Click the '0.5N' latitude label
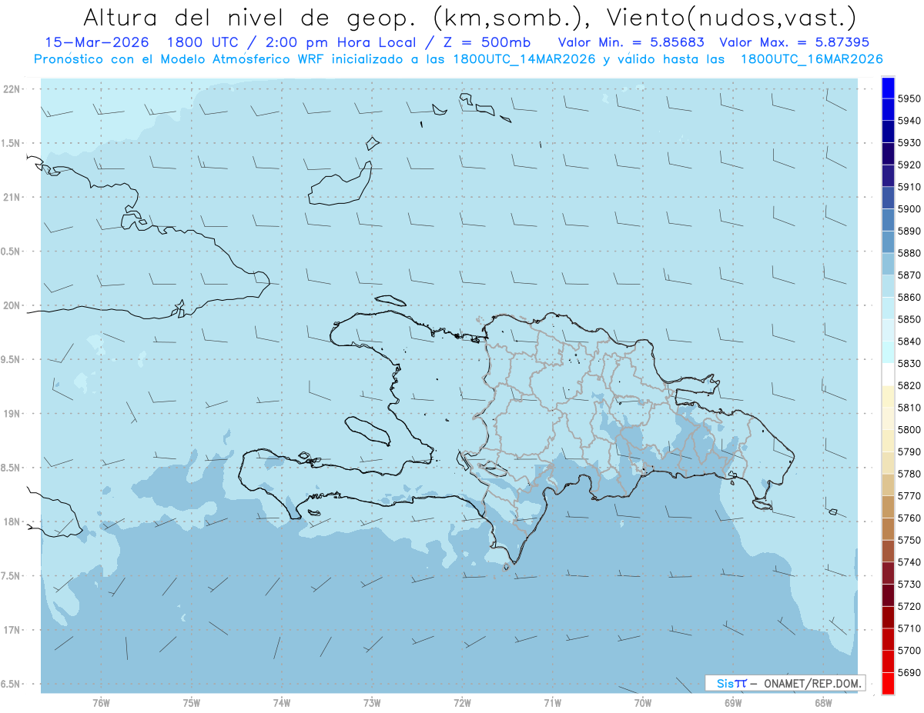The height and width of the screenshot is (713, 924). 10,252
